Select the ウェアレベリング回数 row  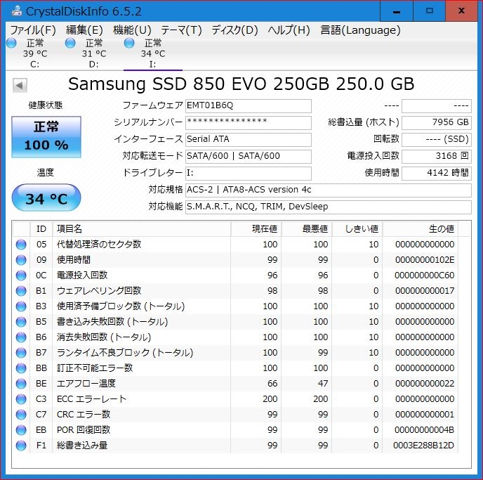pyautogui.click(x=235, y=291)
